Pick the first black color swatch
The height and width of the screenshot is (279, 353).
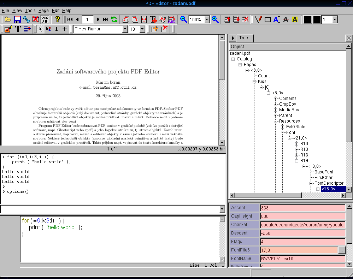click(x=307, y=19)
